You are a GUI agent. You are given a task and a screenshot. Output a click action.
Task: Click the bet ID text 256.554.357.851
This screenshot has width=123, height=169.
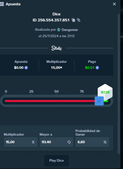click(53, 20)
